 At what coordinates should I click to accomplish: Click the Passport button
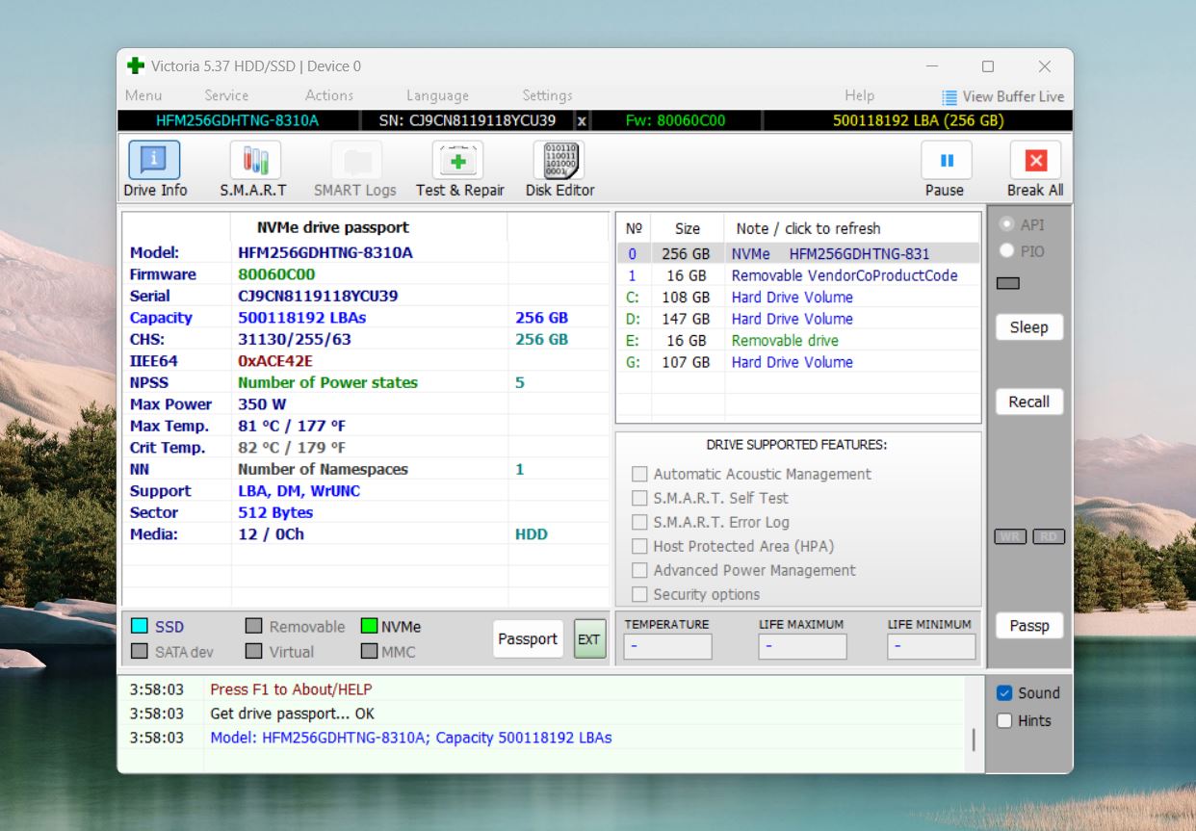[x=527, y=639]
